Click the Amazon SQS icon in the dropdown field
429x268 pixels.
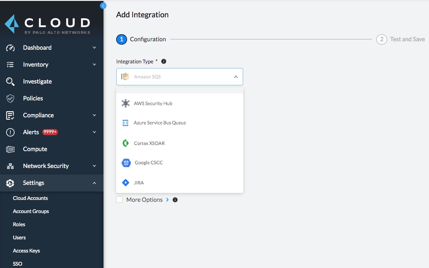pos(125,77)
